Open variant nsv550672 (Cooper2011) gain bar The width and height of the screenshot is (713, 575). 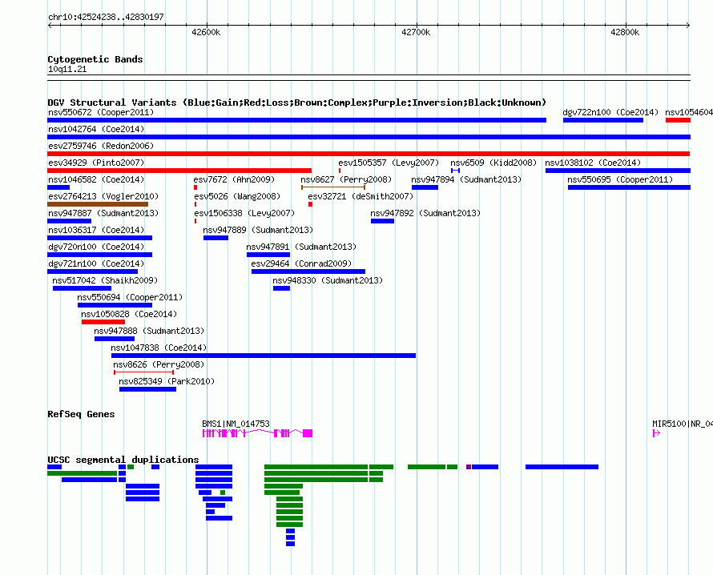[x=296, y=120]
